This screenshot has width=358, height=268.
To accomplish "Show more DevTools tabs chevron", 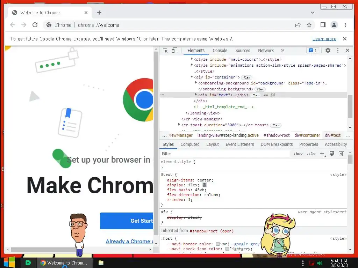I will [282, 50].
